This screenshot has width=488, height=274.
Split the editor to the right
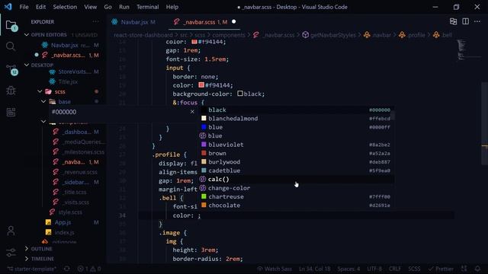pyautogui.click(x=465, y=21)
